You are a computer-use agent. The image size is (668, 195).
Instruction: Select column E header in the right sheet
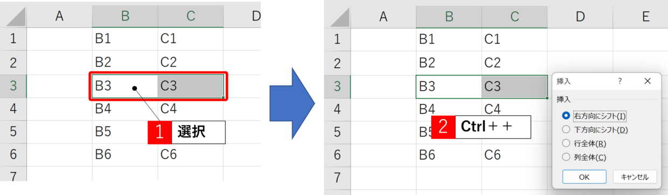[x=646, y=17]
